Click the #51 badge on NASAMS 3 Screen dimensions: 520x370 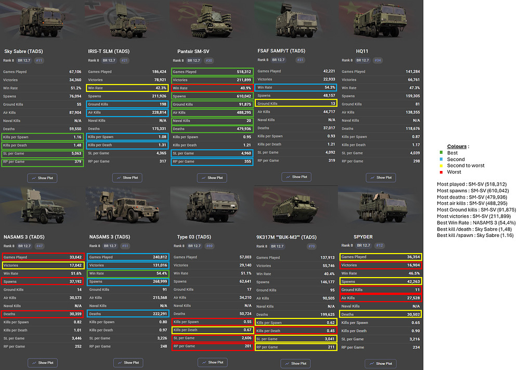click(125, 246)
